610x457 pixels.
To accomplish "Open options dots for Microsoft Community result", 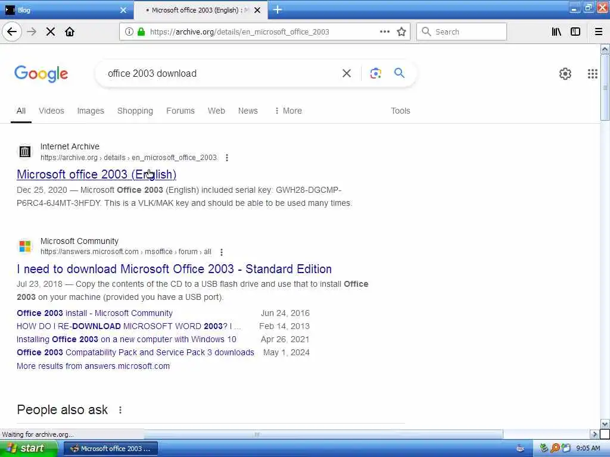I will point(222,252).
